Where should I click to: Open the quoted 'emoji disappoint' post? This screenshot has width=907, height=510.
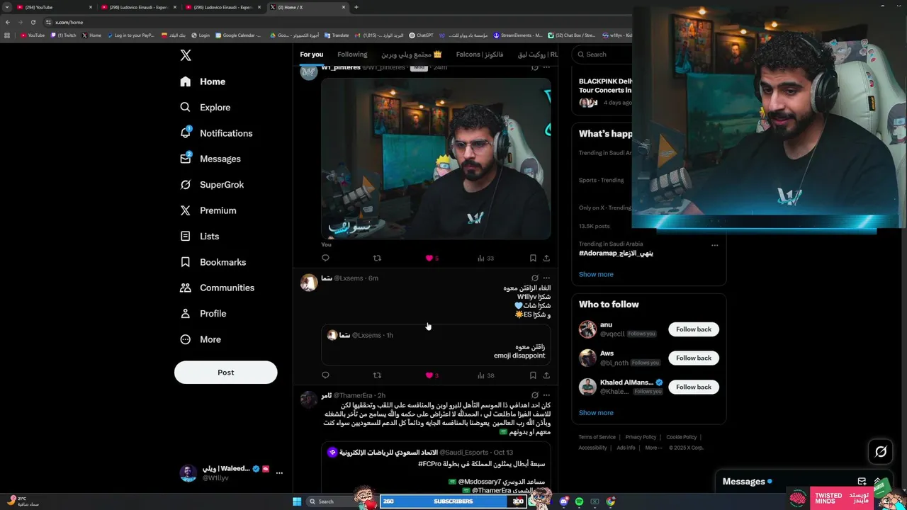[436, 346]
